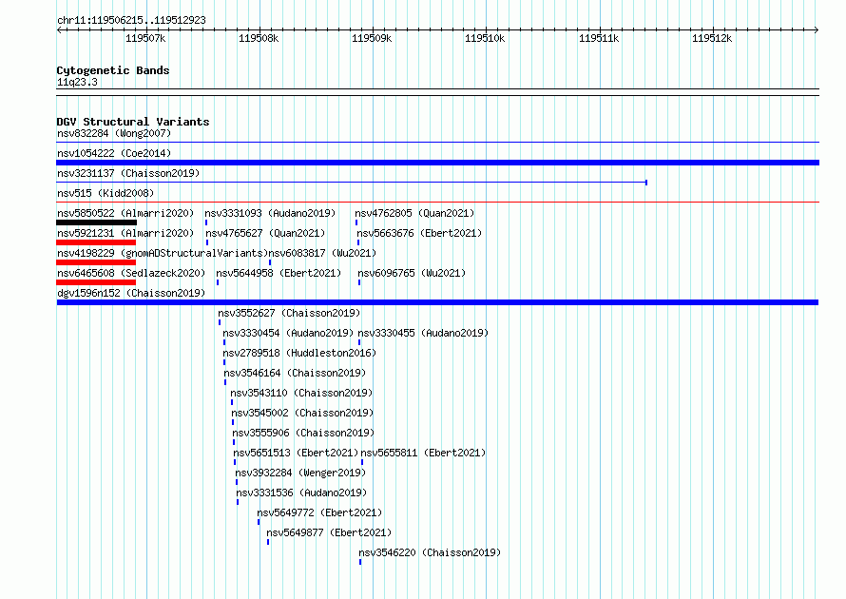
Task: Click the thick blue dgv1596n152 bar
Action: 437,302
